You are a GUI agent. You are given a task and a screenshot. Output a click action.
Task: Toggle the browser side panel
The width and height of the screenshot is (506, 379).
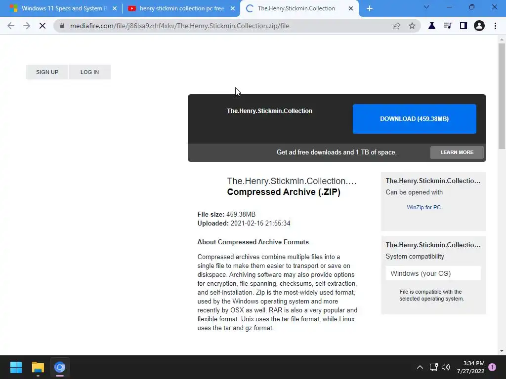tap(463, 26)
